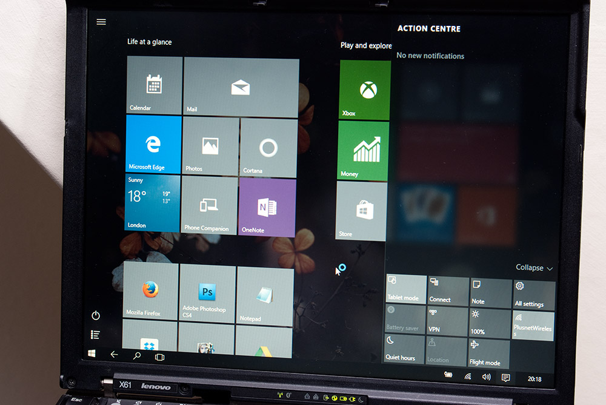Toggle Quiet hours quick action

pyautogui.click(x=404, y=349)
